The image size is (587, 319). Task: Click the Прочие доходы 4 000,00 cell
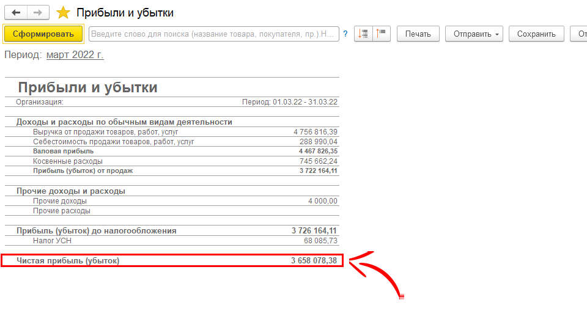click(x=322, y=201)
